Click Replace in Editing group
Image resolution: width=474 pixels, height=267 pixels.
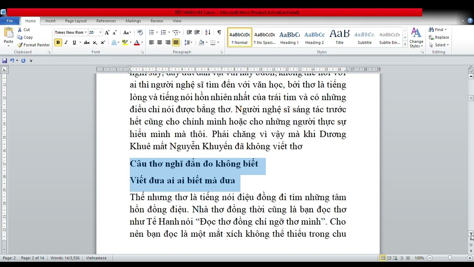(x=439, y=37)
